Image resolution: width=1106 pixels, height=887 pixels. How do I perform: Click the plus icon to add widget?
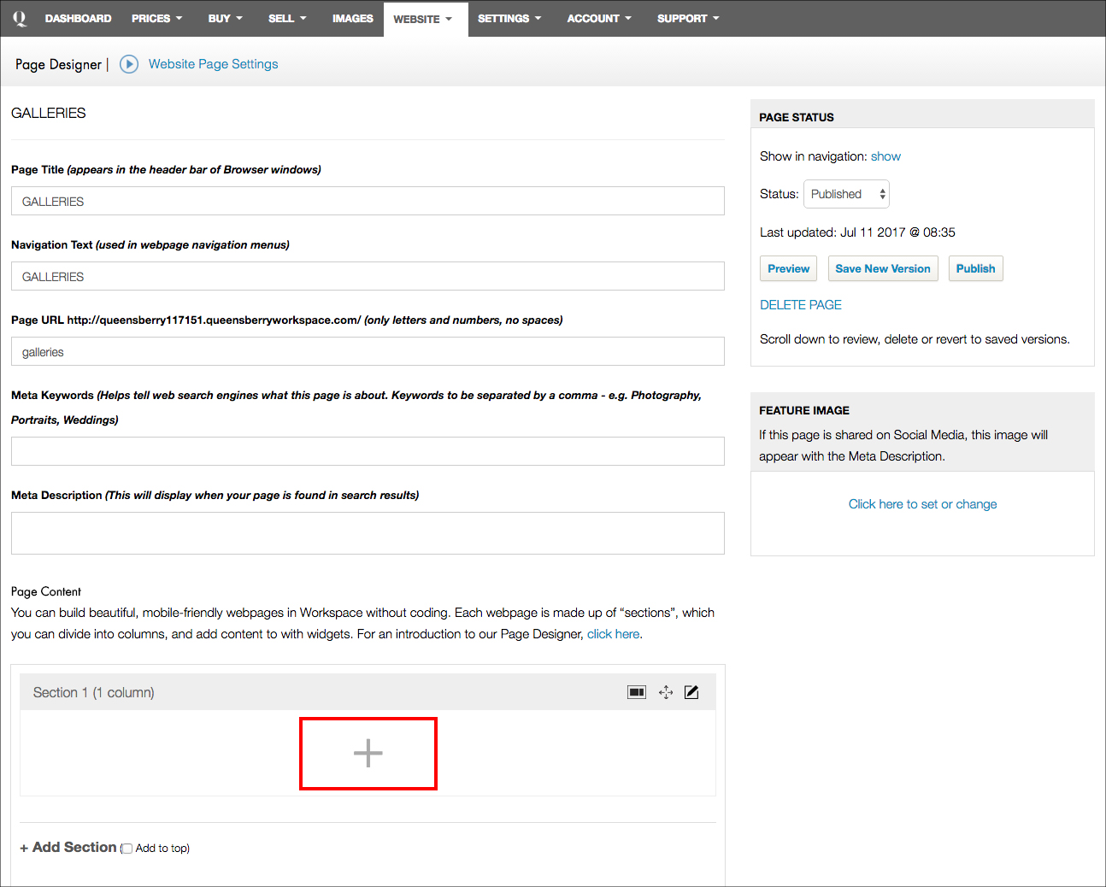pos(368,753)
